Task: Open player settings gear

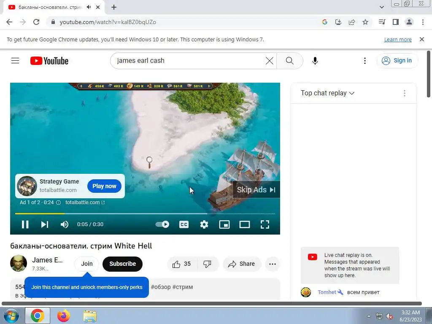Action: pyautogui.click(x=204, y=224)
